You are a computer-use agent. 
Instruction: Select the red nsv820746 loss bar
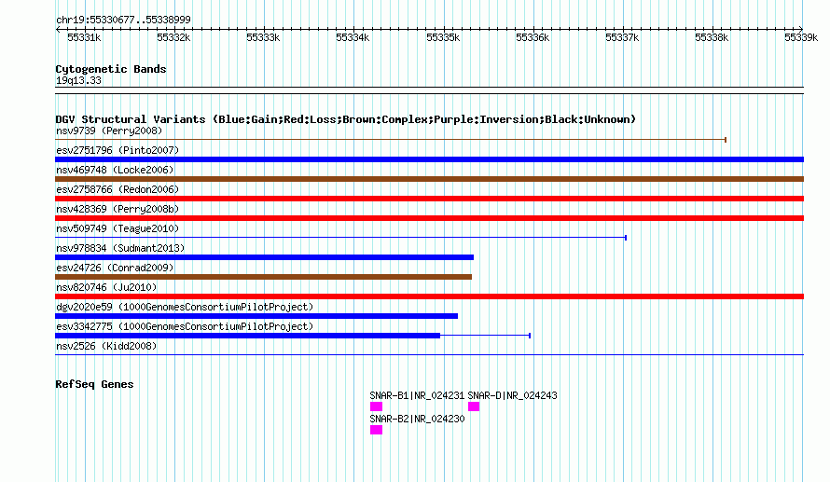coord(429,296)
